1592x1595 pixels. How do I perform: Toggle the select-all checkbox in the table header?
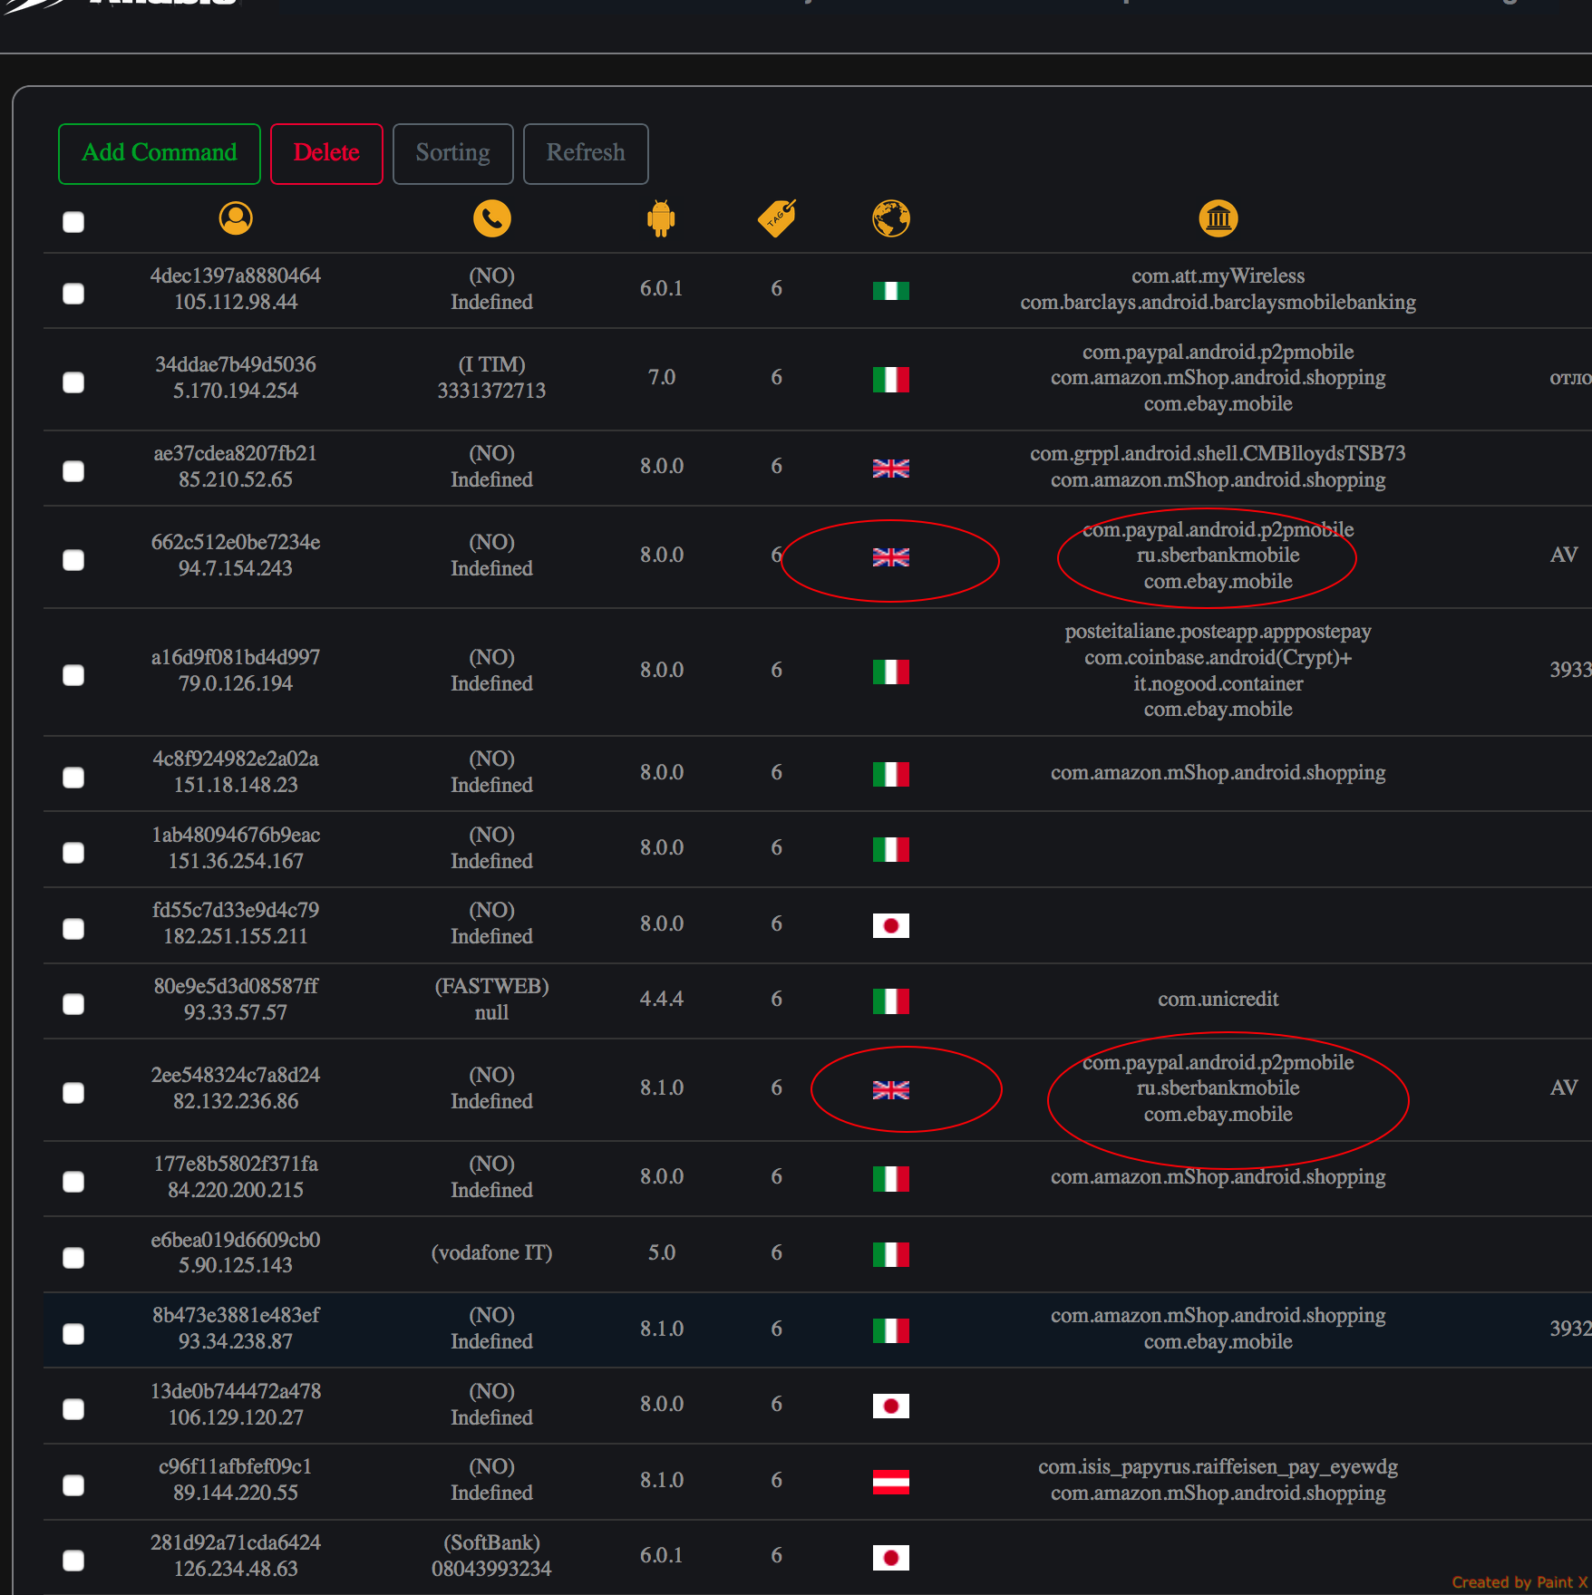click(73, 222)
